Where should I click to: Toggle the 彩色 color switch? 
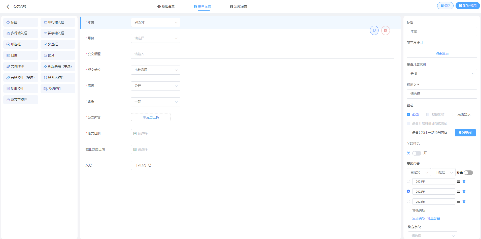point(468,173)
